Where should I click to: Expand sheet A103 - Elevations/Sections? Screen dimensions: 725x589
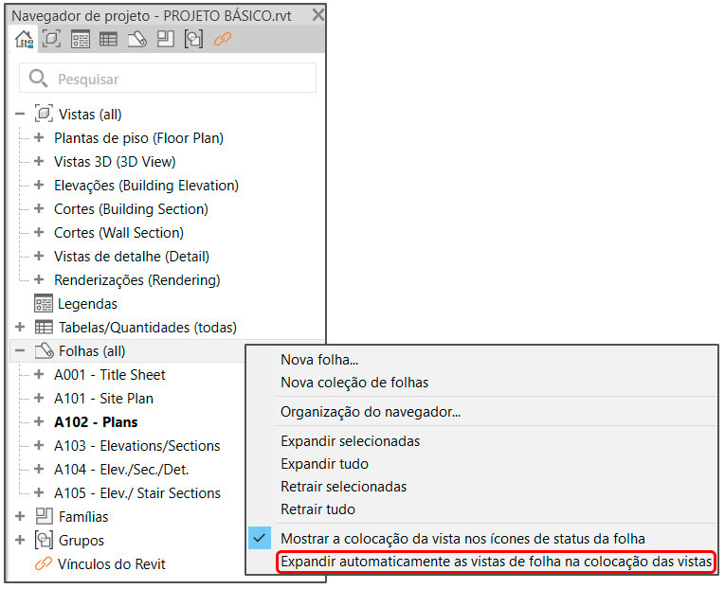pyautogui.click(x=39, y=445)
